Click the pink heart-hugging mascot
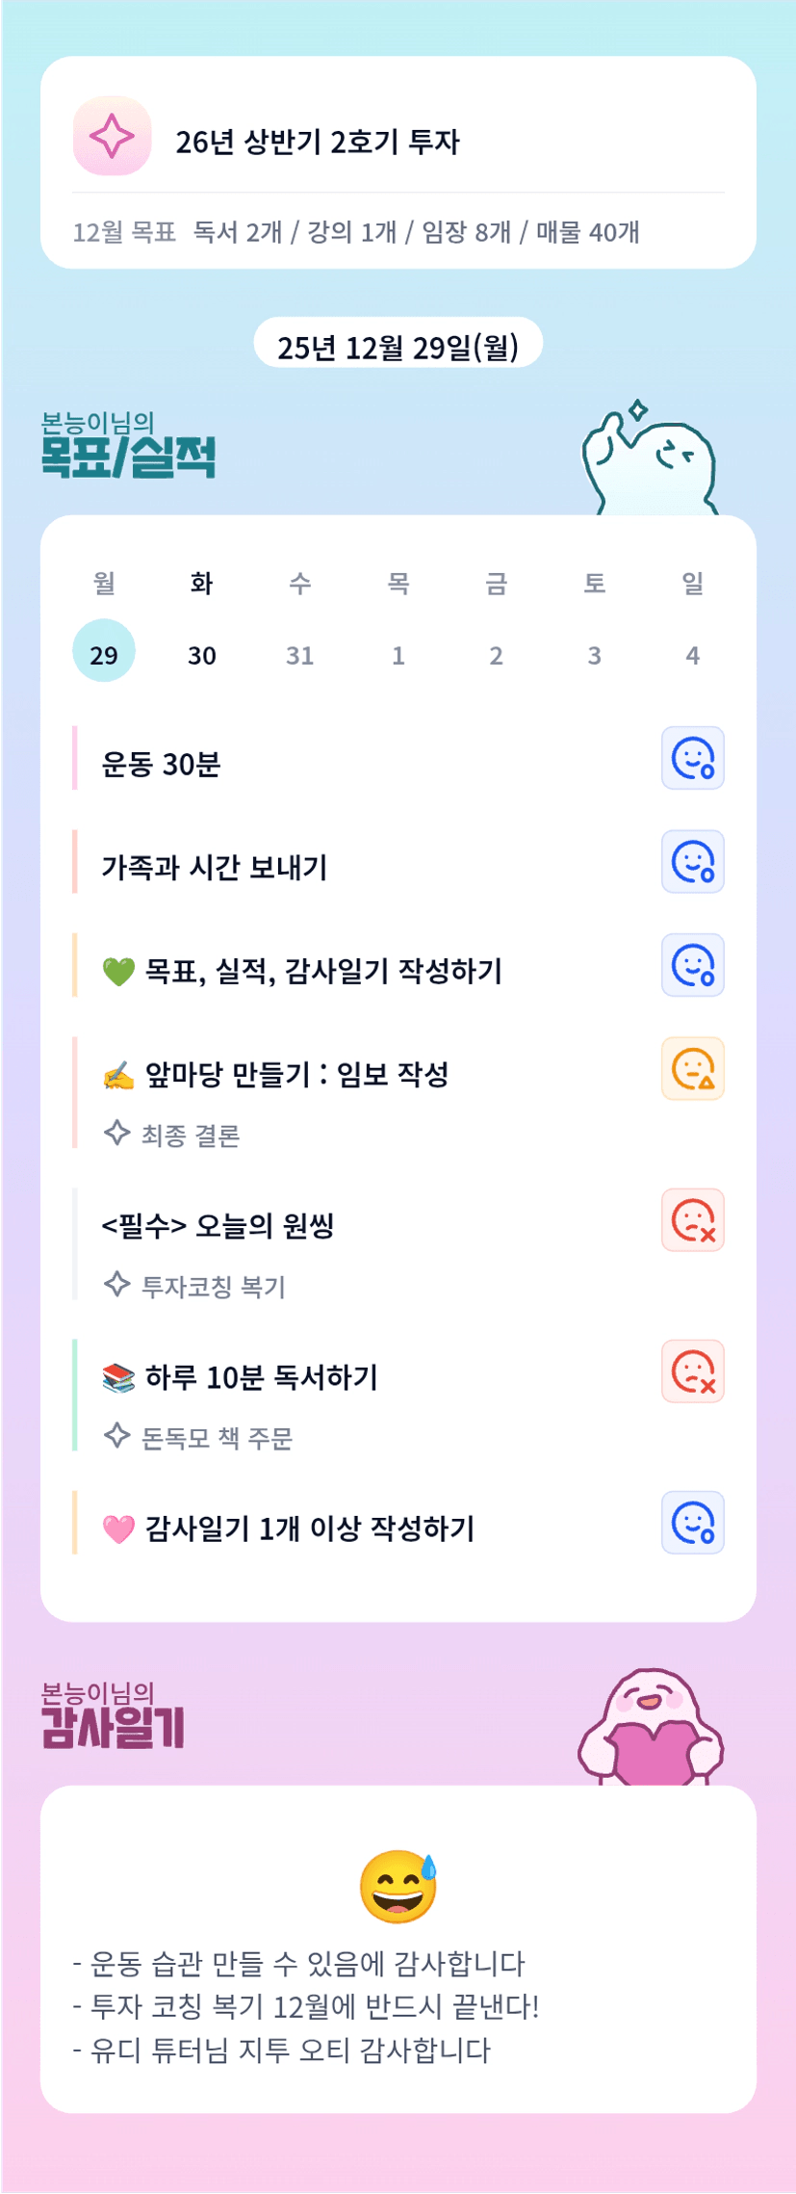Image resolution: width=796 pixels, height=2194 pixels. pyautogui.click(x=651, y=1729)
